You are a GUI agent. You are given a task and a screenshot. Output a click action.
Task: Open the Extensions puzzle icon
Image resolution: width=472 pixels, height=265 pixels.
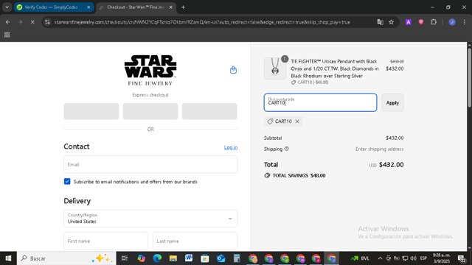(x=434, y=22)
